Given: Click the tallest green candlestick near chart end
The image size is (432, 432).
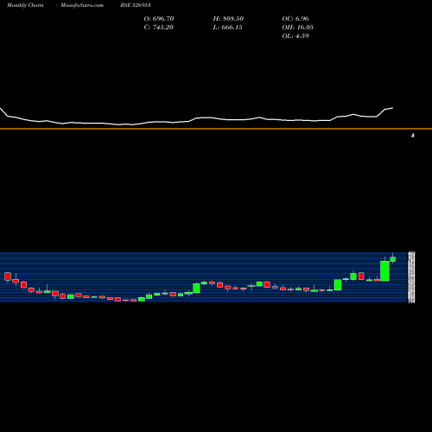Looking at the screenshot, I should pos(384,270).
